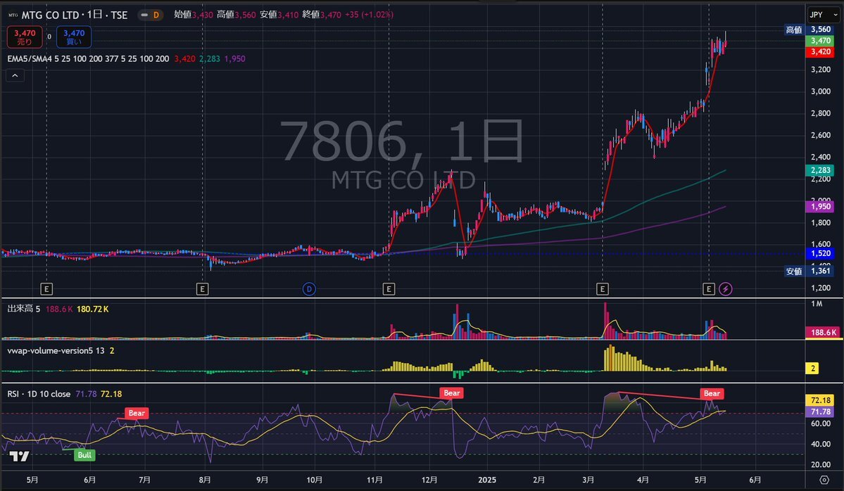Screen dimensions: 844x491
Task: Open the MTG CO LTD symbol title
Action: [x=75, y=15]
